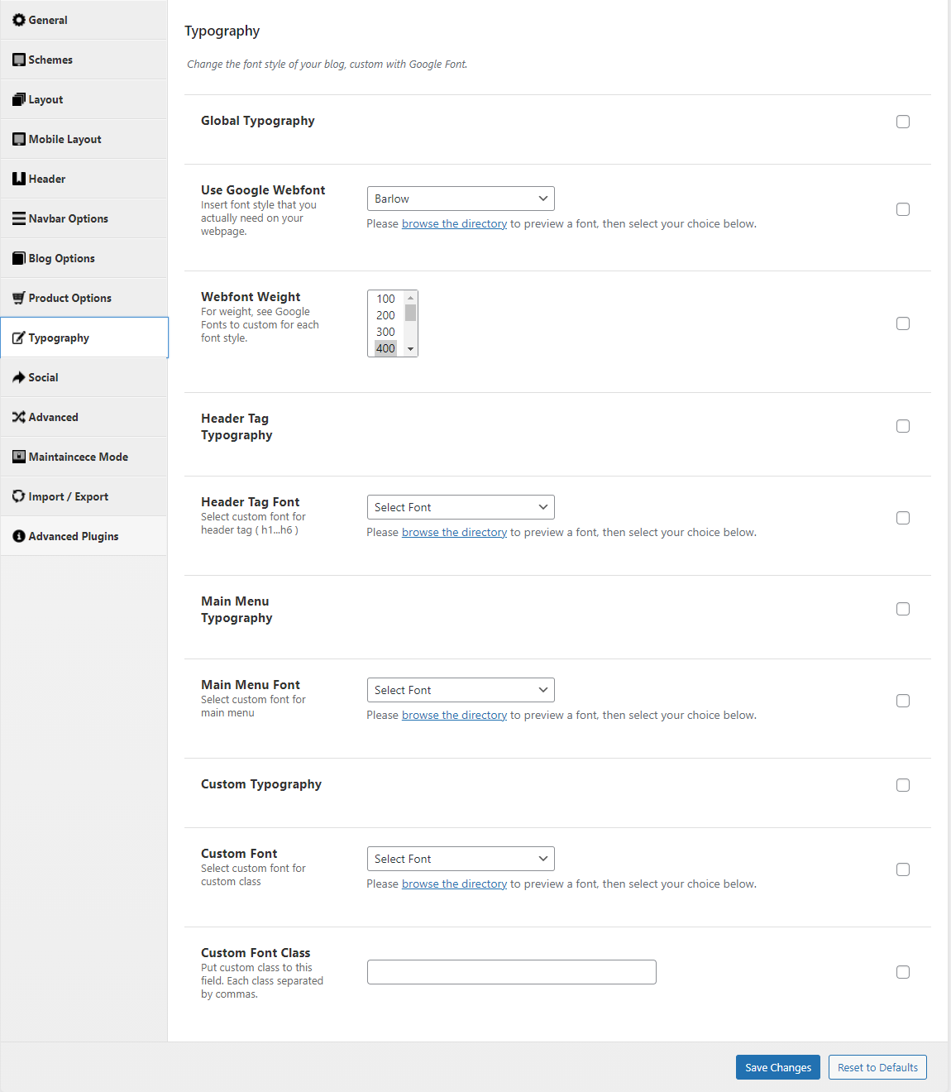Switch to Mobile Layout section
Image resolution: width=951 pixels, height=1092 pixels.
click(65, 139)
